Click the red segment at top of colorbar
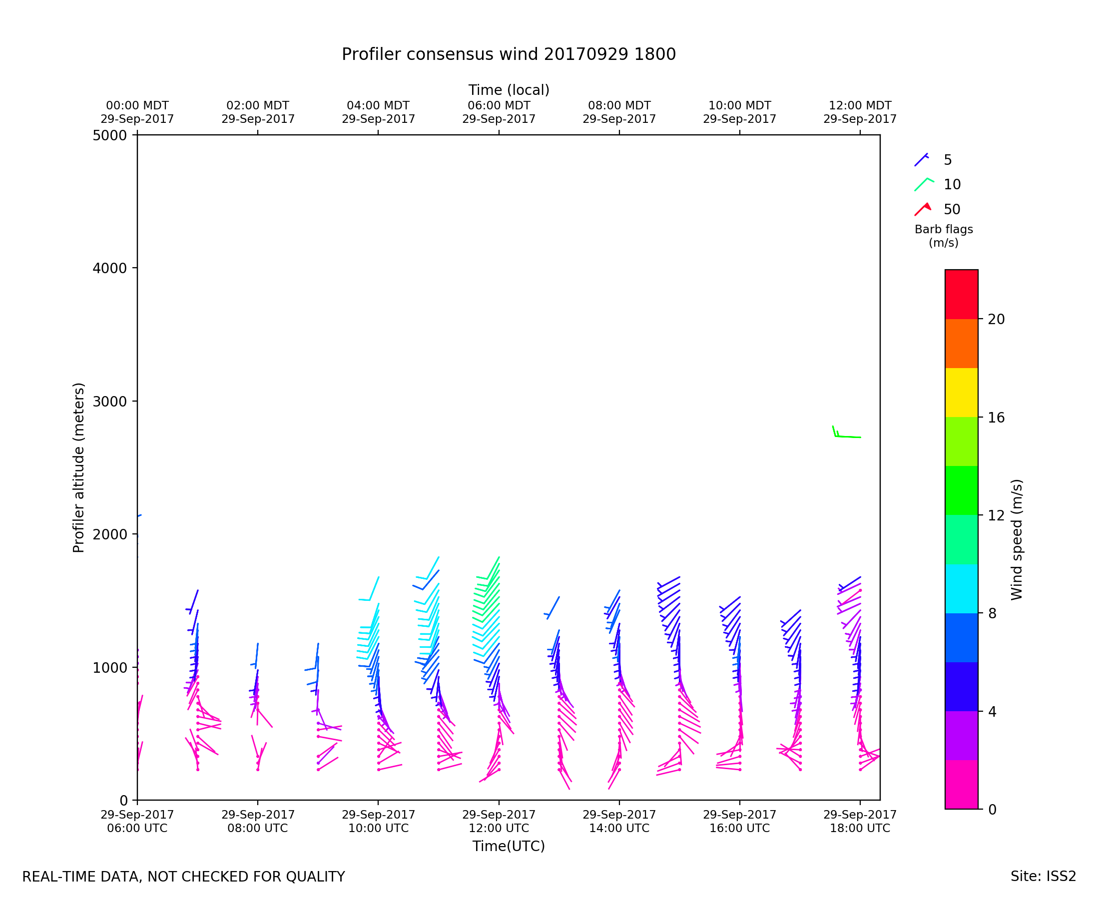 click(x=961, y=294)
